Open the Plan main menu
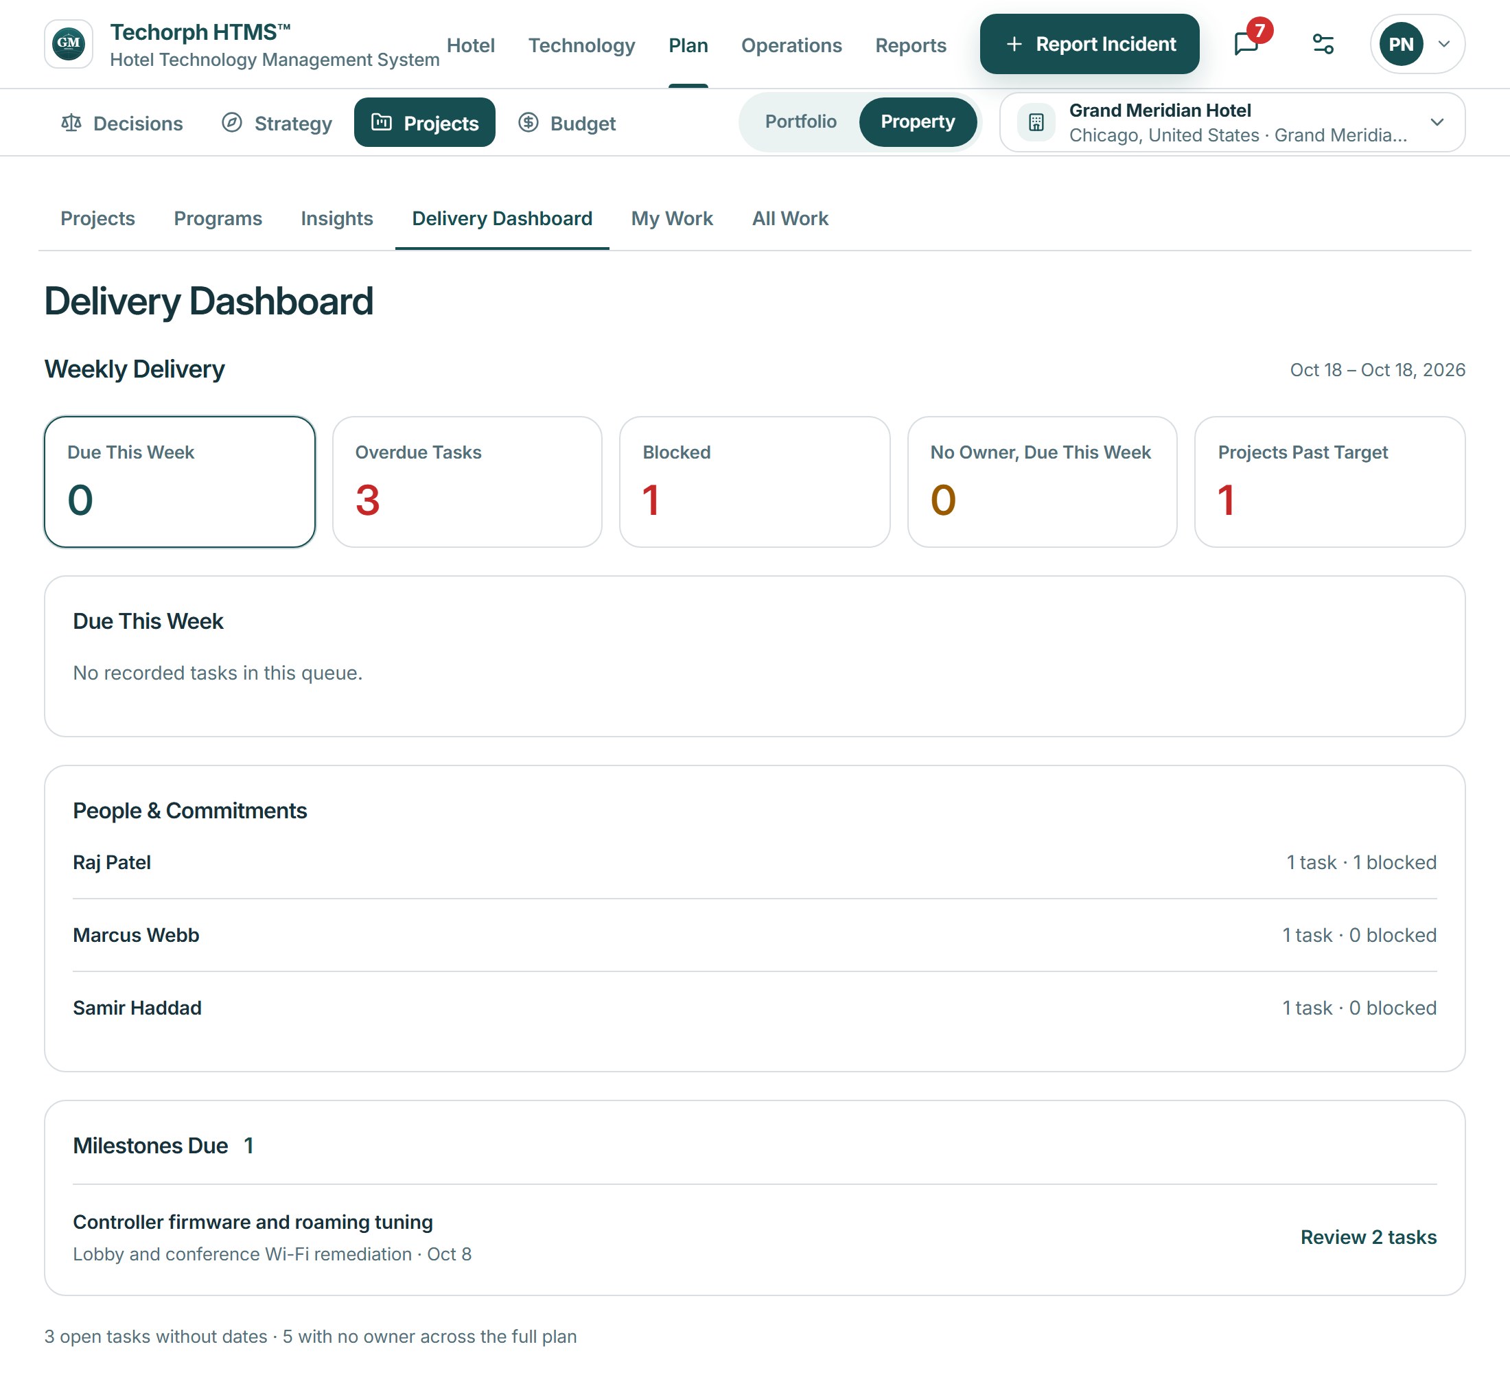Image resolution: width=1510 pixels, height=1373 pixels. [688, 46]
